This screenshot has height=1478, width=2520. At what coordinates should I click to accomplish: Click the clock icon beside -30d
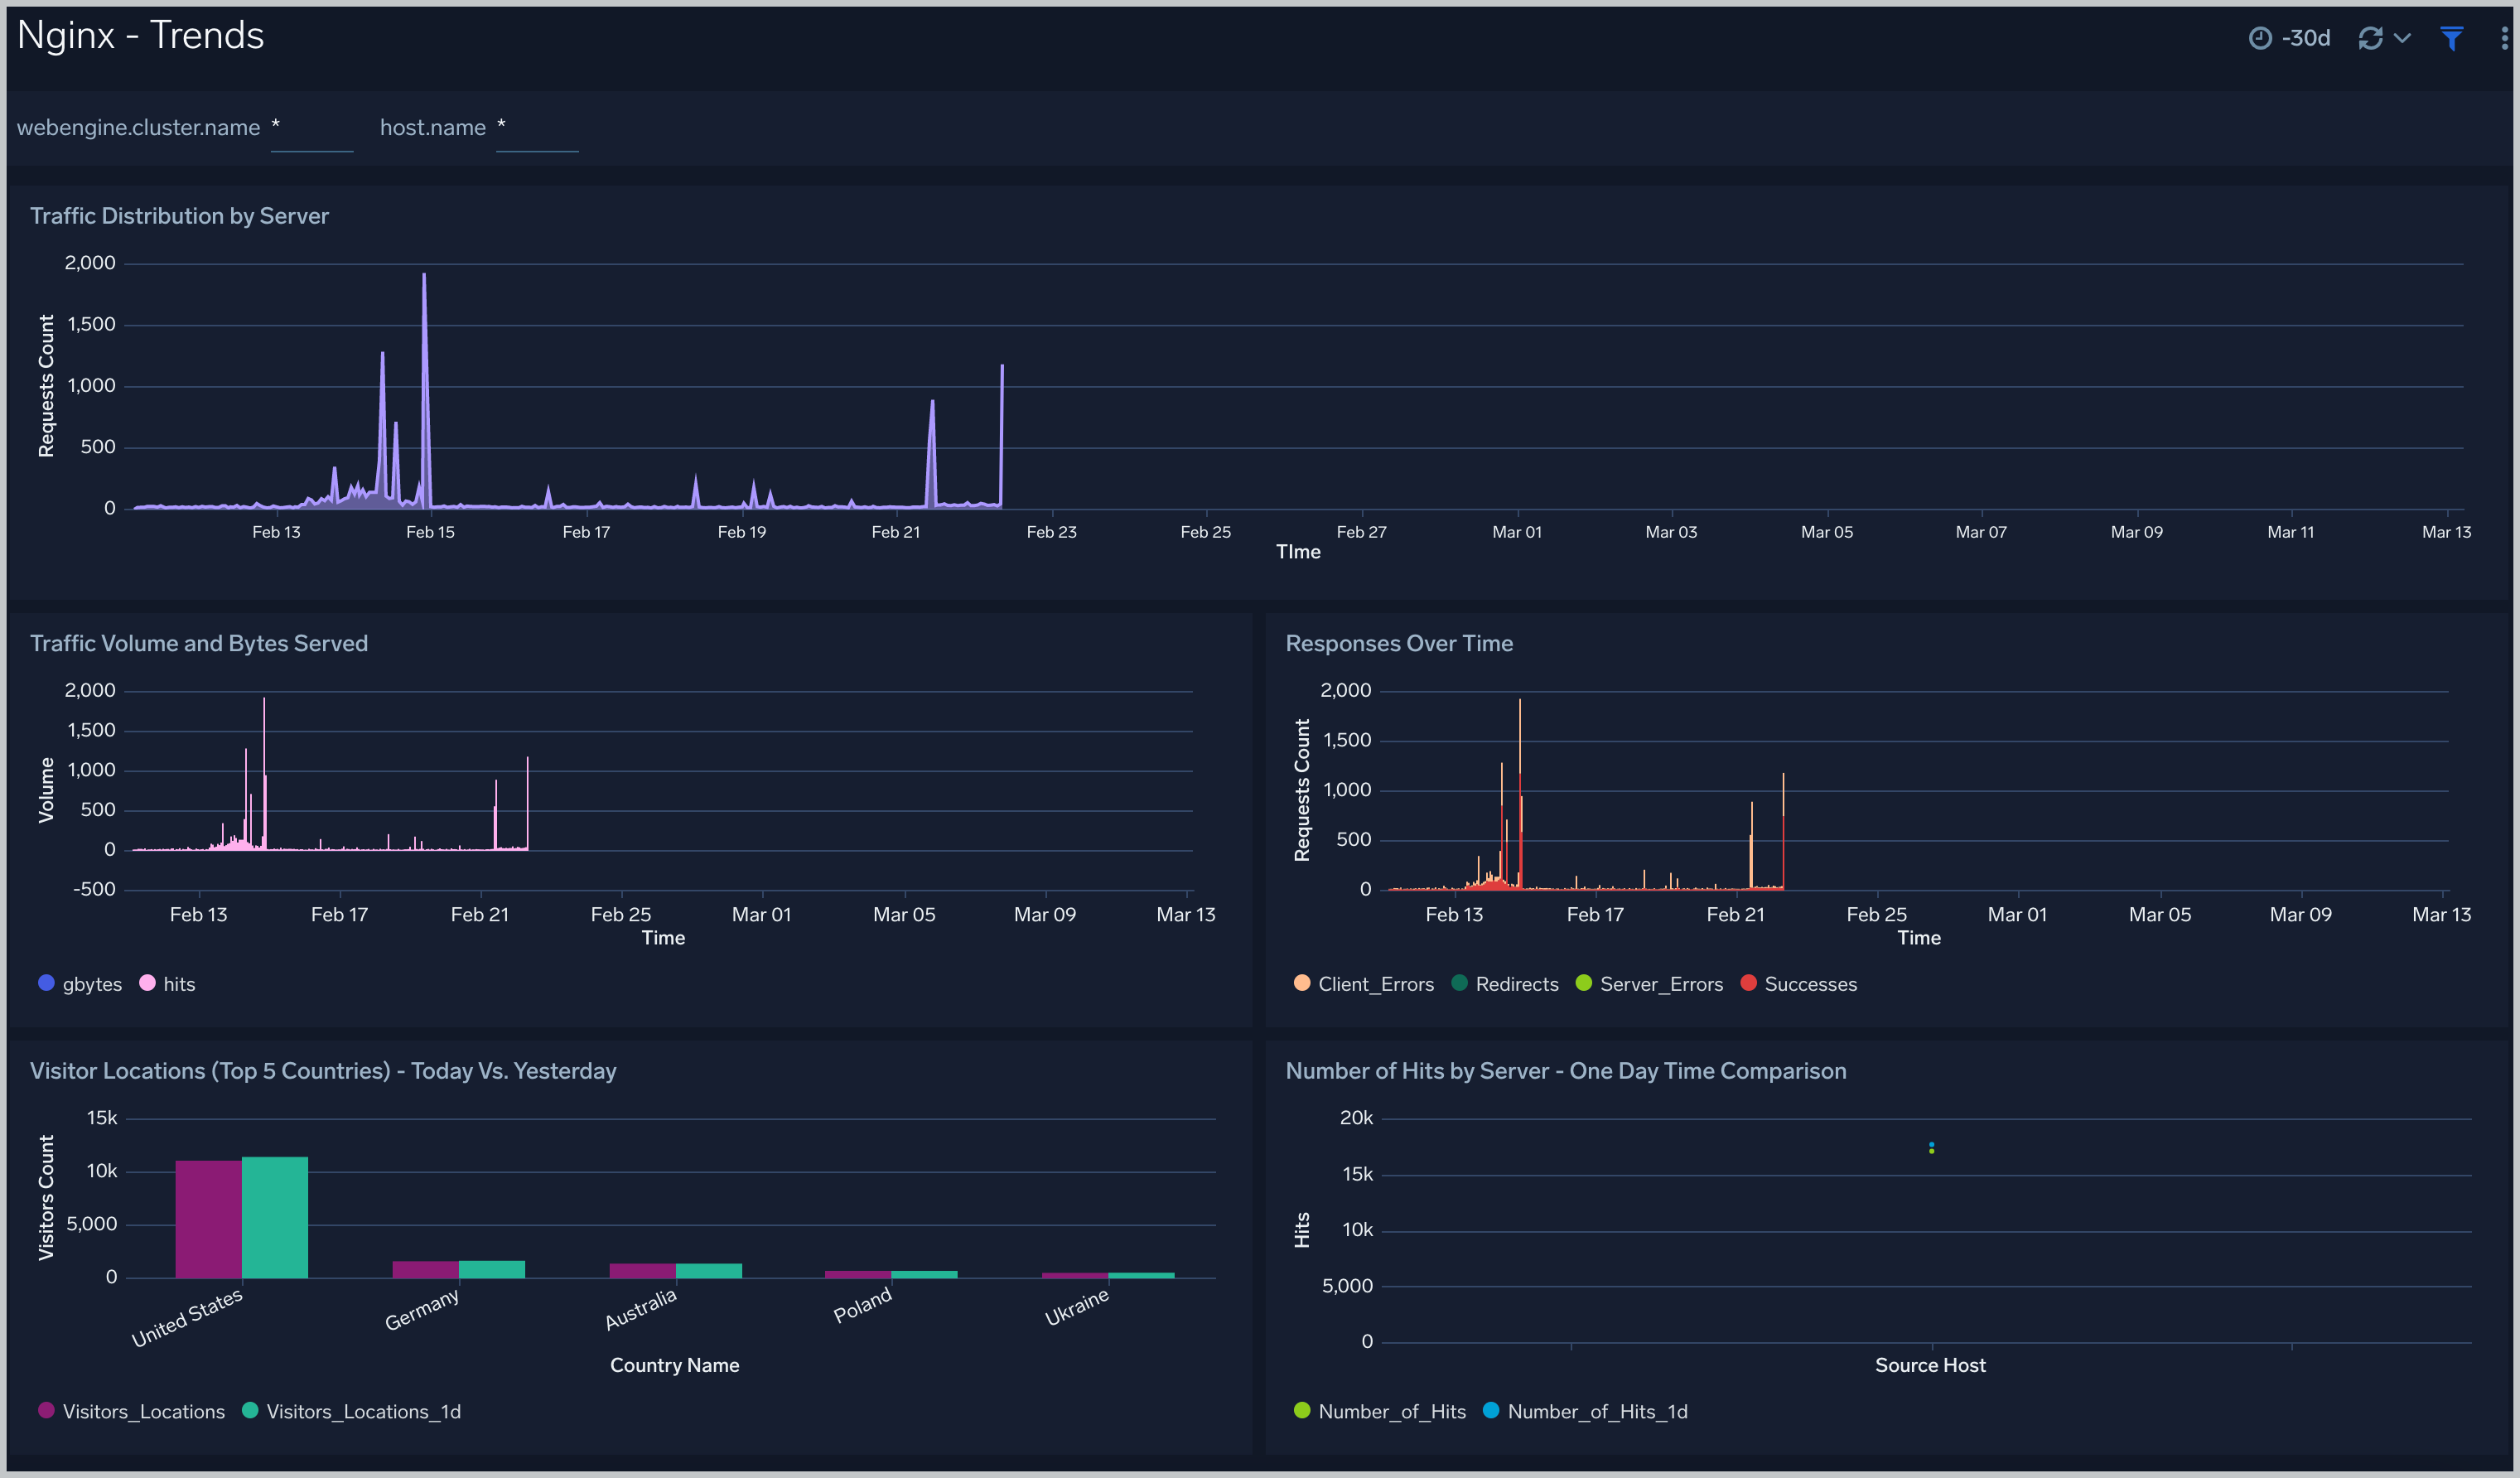pyautogui.click(x=2260, y=38)
